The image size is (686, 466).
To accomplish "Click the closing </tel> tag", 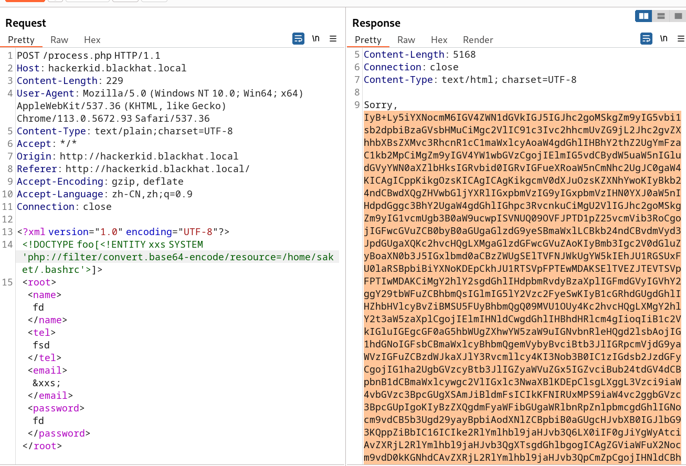I will click(45, 358).
